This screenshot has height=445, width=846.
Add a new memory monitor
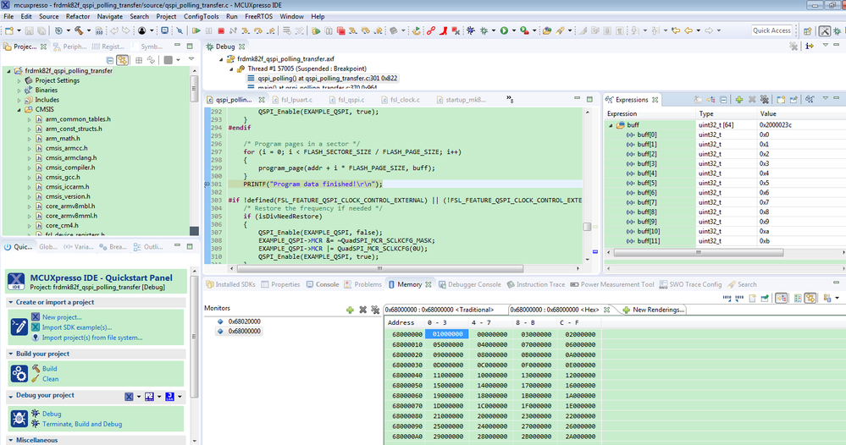[350, 310]
